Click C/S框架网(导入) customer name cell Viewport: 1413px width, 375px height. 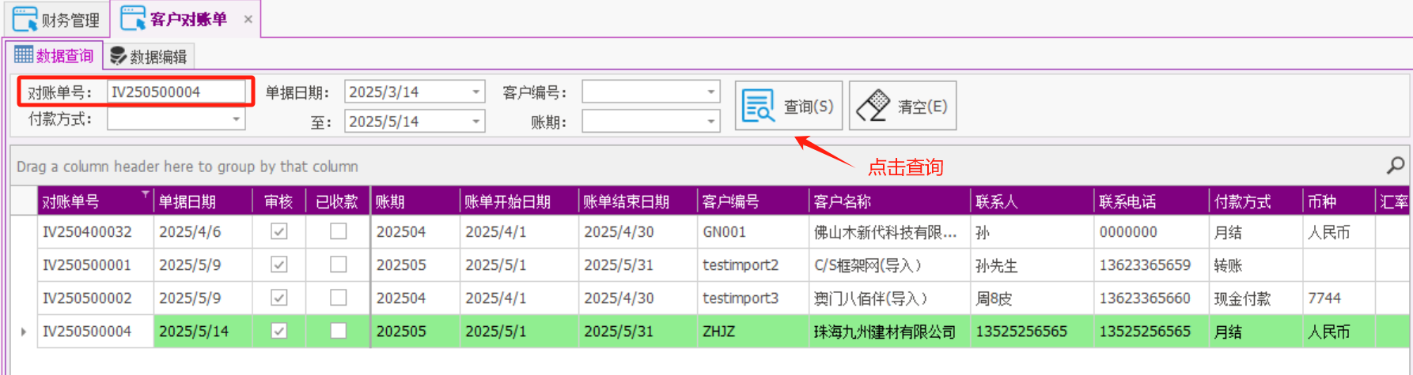pyautogui.click(x=889, y=265)
